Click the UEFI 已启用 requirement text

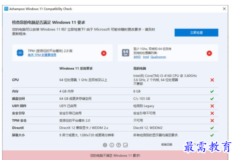pyautogui.click(x=68, y=106)
